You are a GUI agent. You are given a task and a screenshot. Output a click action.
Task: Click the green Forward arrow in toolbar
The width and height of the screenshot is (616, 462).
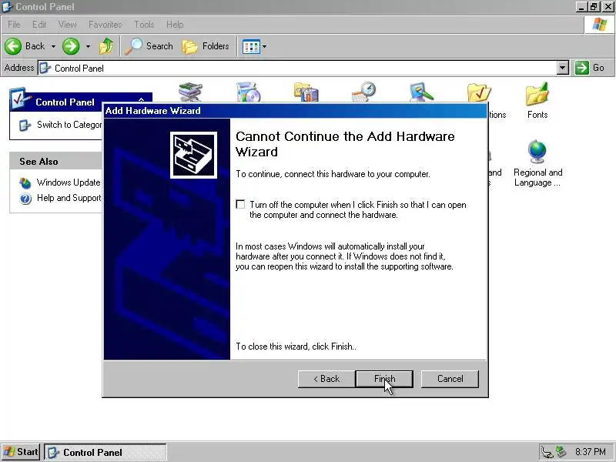click(x=71, y=46)
